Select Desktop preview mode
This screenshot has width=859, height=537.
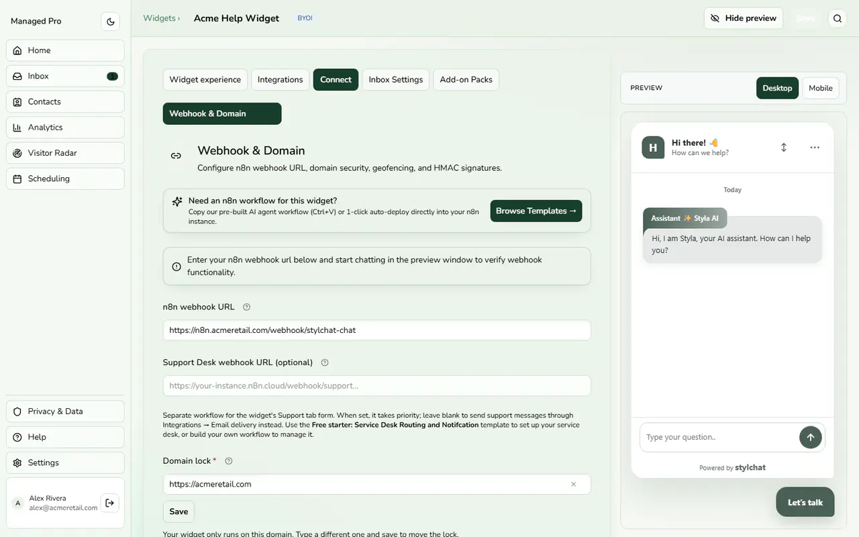coord(777,88)
